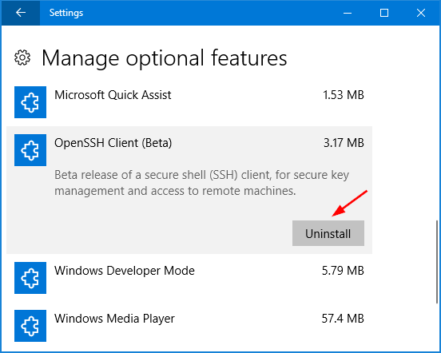441x353 pixels.
Task: Select the 57.4 MB size label
Action: (343, 319)
